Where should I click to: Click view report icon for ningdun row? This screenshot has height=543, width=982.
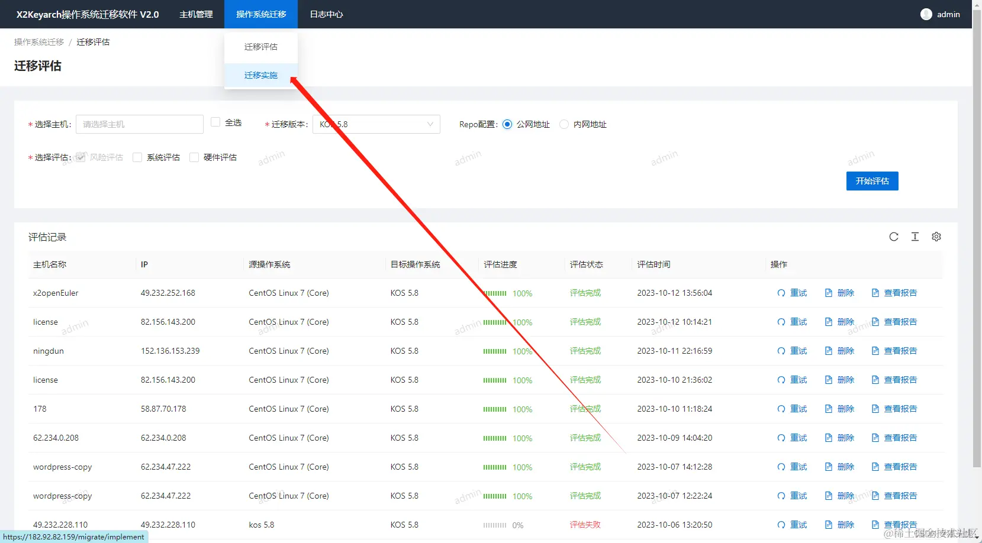875,351
